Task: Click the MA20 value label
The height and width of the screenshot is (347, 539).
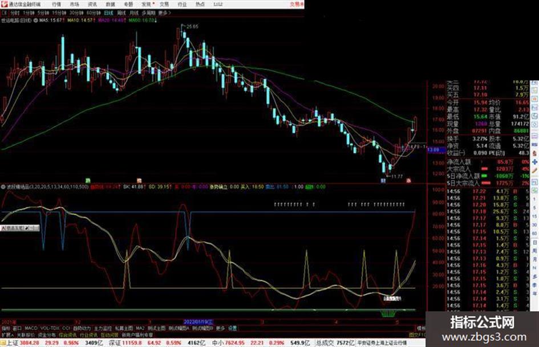Action: [111, 21]
